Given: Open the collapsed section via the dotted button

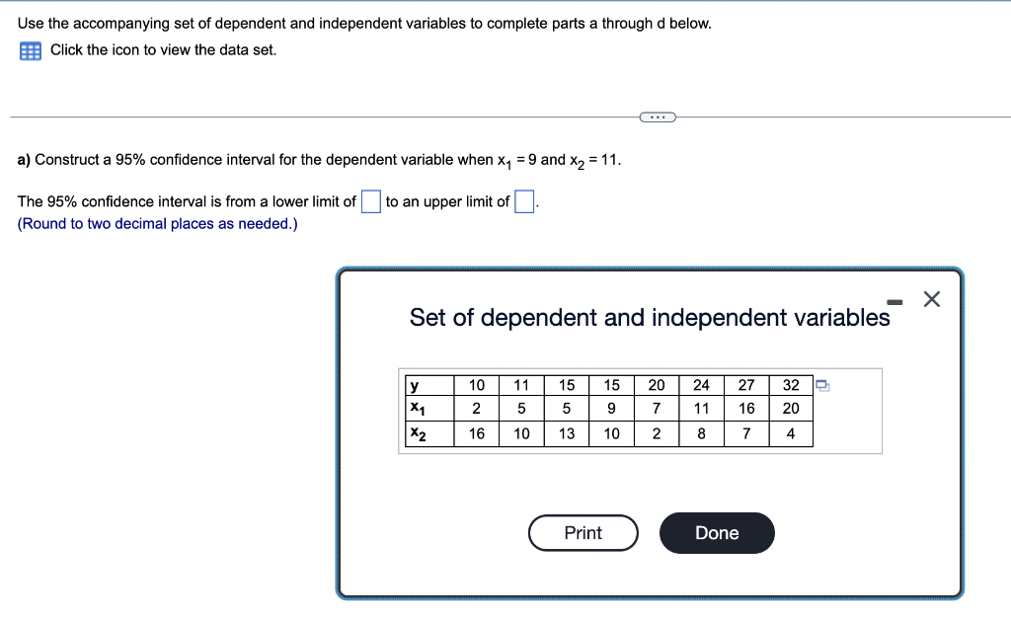Looking at the screenshot, I should pos(657,116).
